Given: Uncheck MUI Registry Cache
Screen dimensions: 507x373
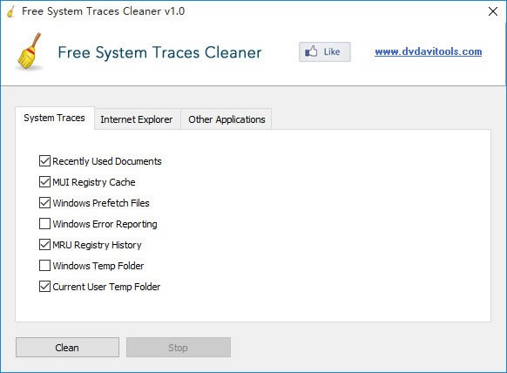Looking at the screenshot, I should point(44,182).
